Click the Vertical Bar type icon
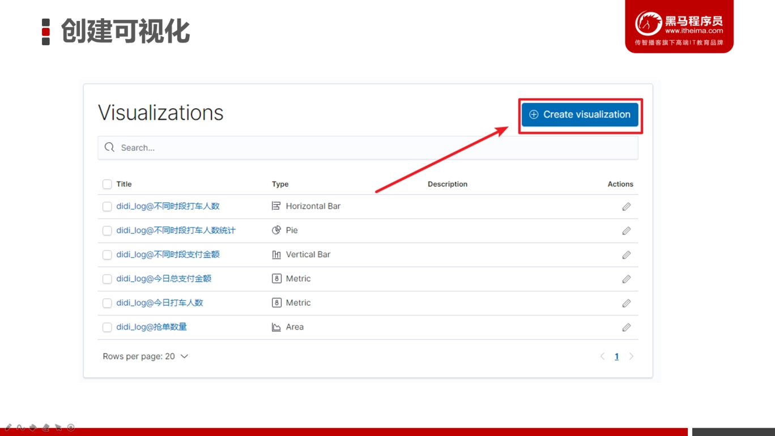This screenshot has height=436, width=775. (x=276, y=255)
